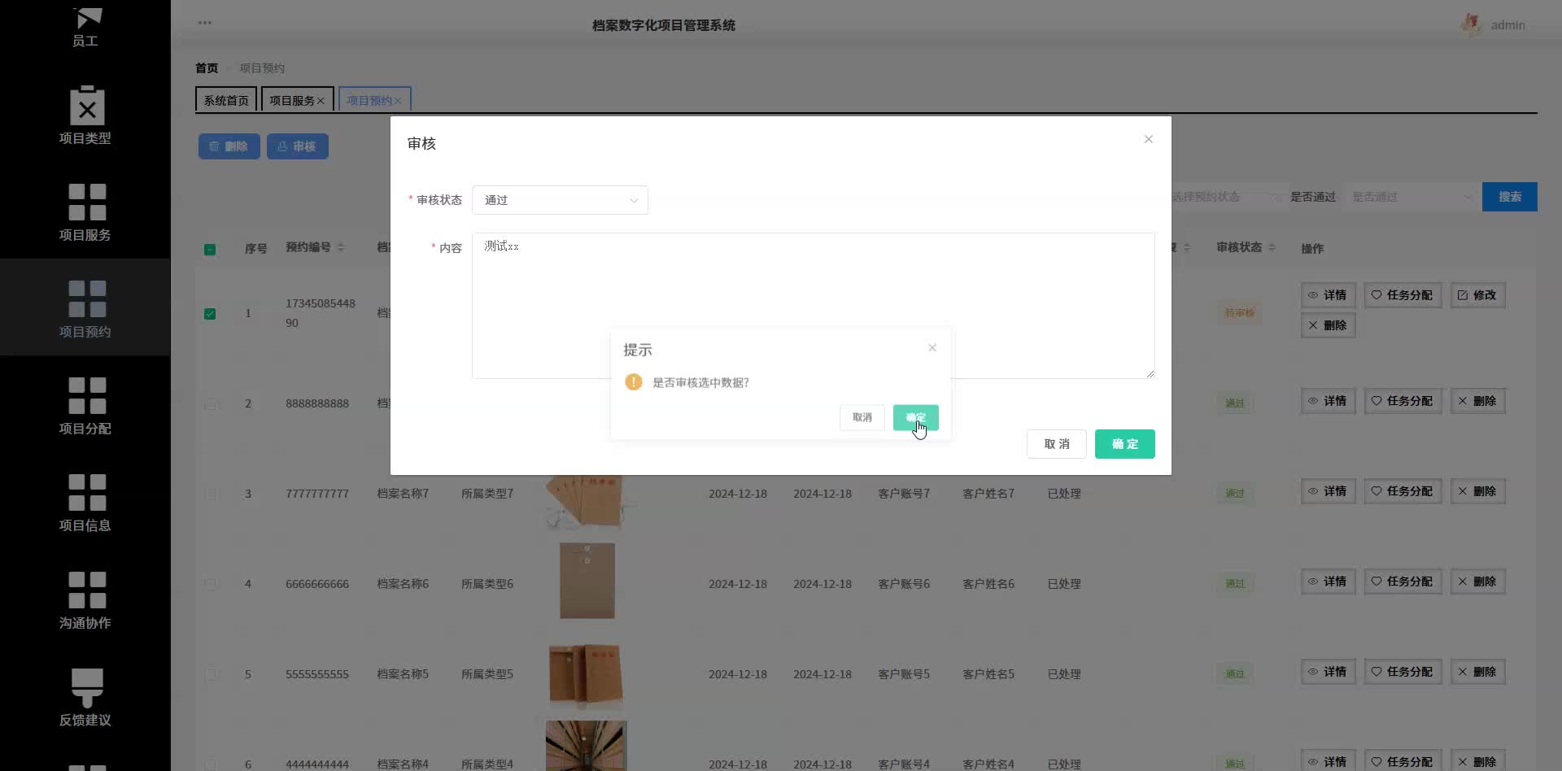Screen dimensions: 1562x771
Task: Check the checkbox for row 预约编号 8888888888
Action: click(212, 404)
